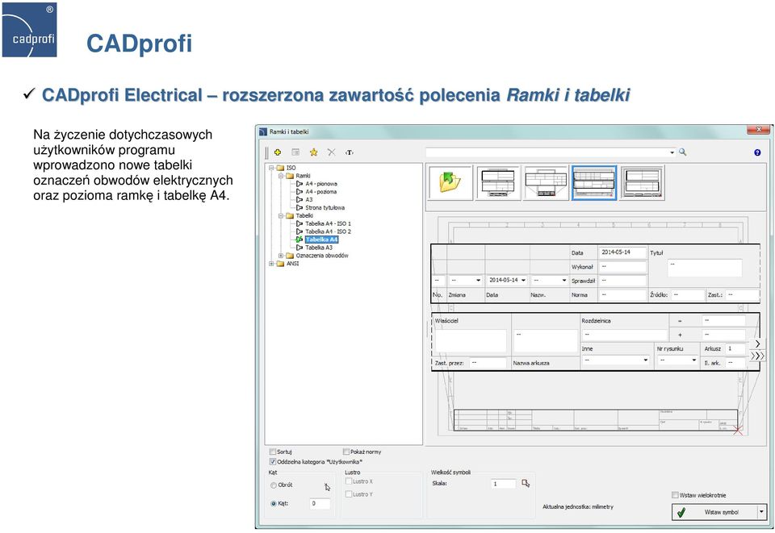
Task: Enable the Pokaż normy checkbox
Action: 346,452
